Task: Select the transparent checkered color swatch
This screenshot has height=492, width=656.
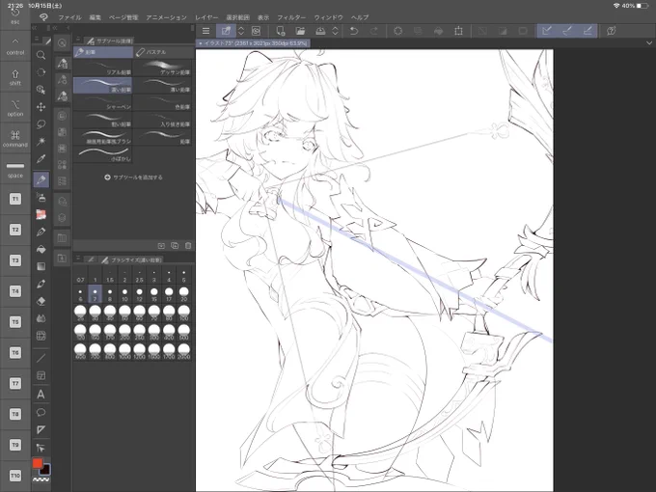Action: click(41, 479)
